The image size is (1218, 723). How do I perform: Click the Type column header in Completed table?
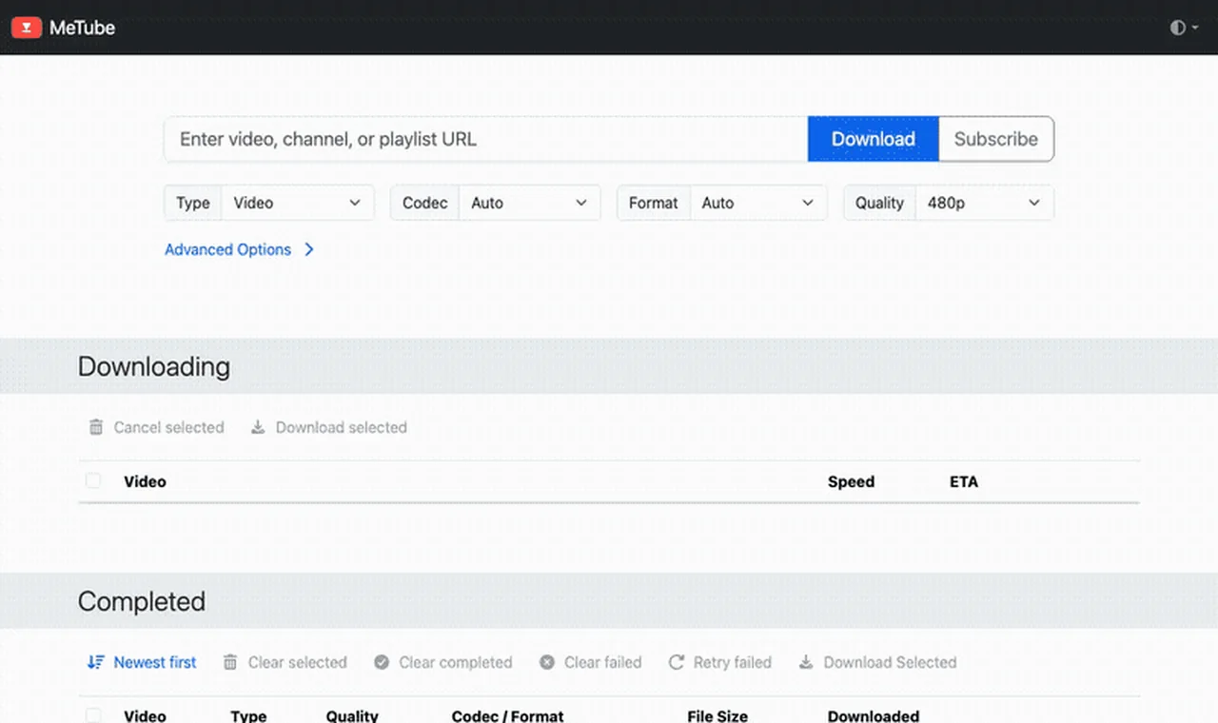click(x=248, y=715)
